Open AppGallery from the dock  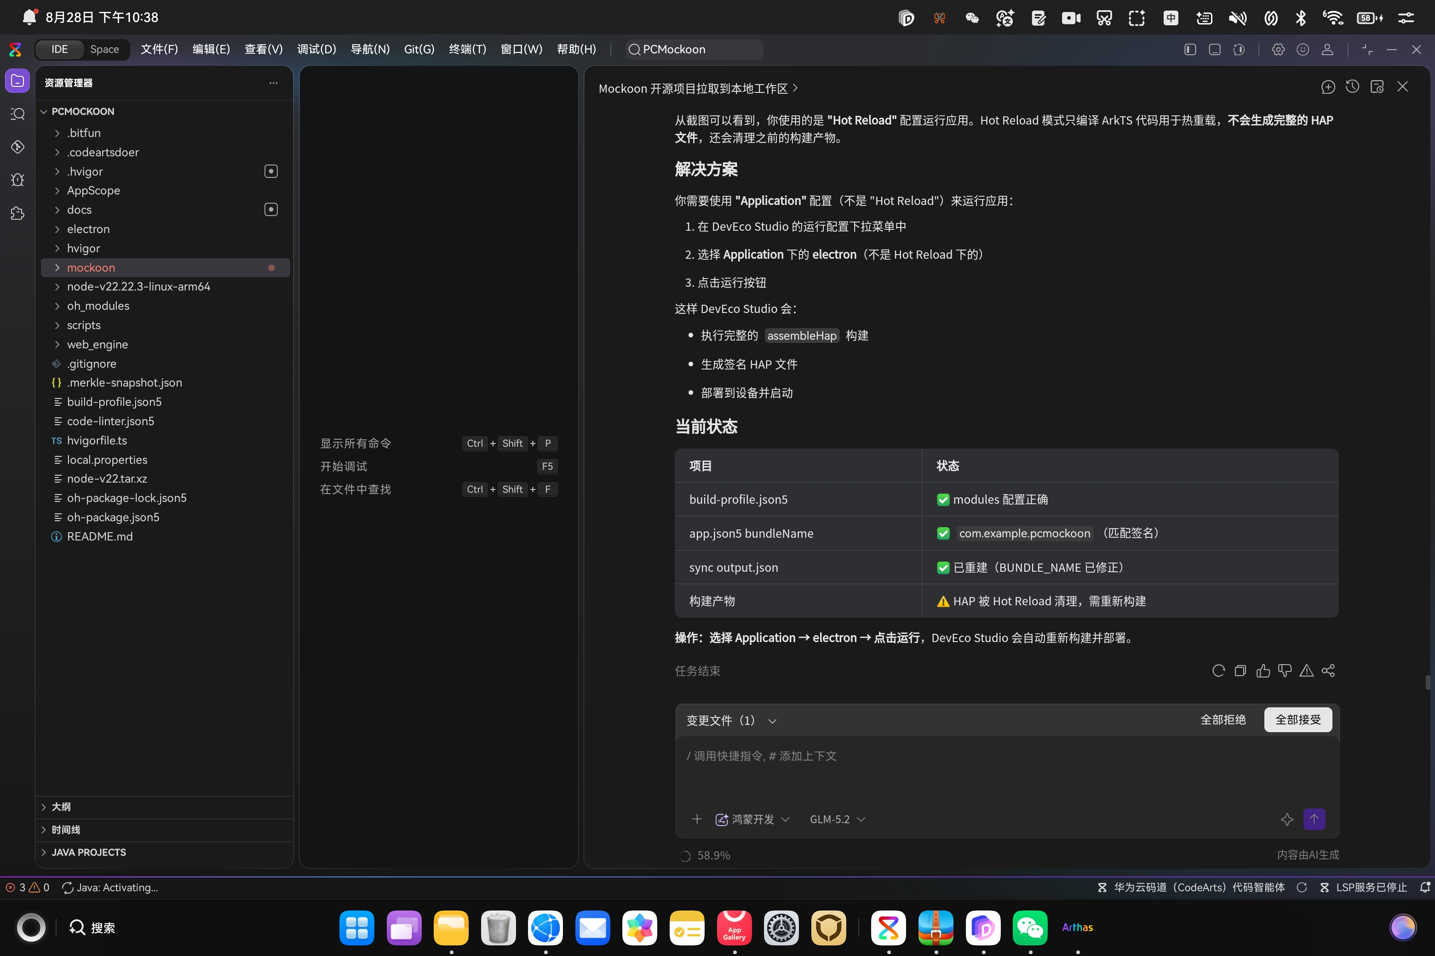click(x=734, y=928)
